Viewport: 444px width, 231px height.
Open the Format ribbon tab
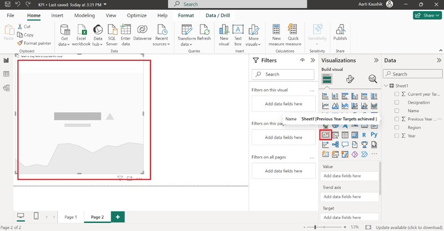coord(186,15)
